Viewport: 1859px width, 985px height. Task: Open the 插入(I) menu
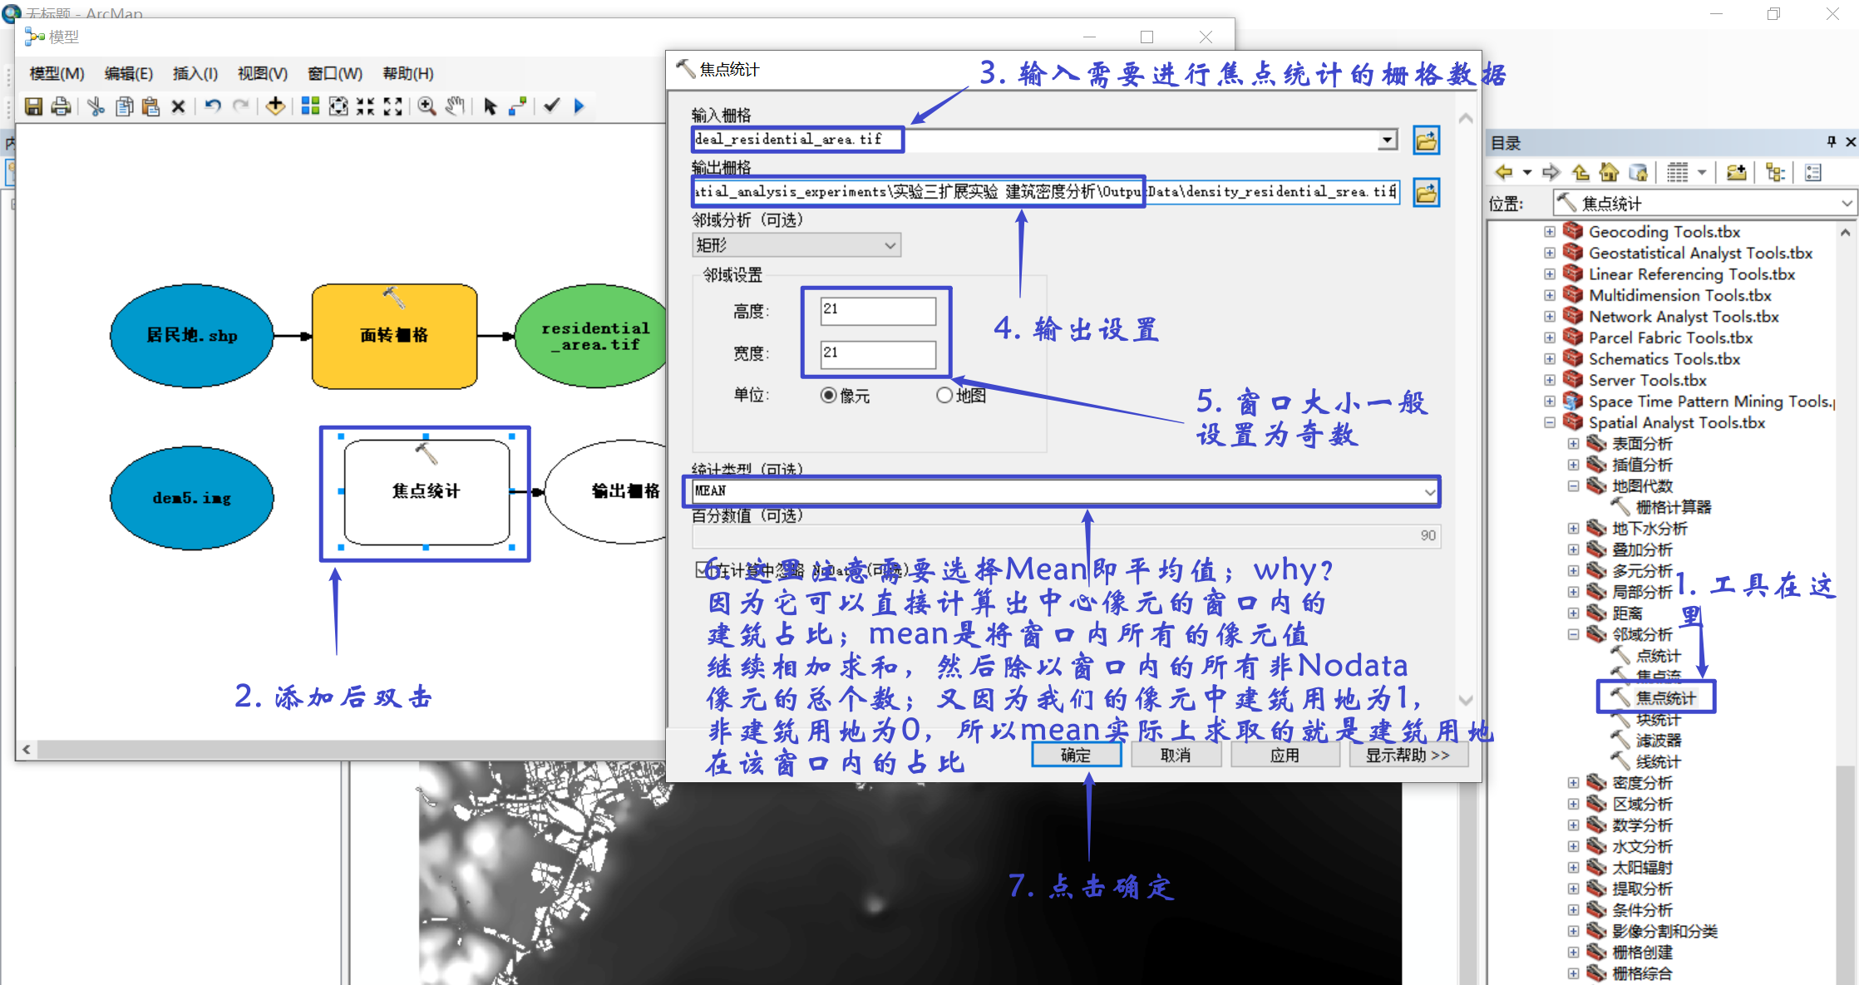click(195, 74)
